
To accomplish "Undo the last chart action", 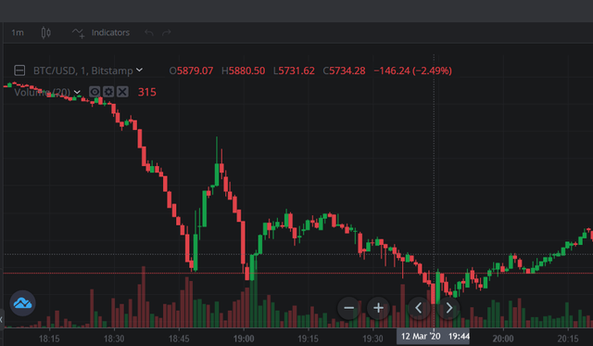I will click(x=149, y=33).
